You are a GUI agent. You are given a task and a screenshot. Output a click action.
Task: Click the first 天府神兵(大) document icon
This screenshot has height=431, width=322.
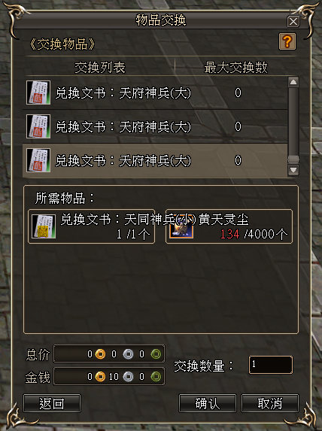click(38, 93)
